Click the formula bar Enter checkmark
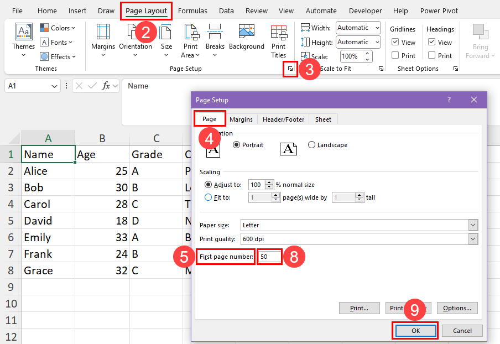This screenshot has height=344, width=500. click(x=92, y=86)
